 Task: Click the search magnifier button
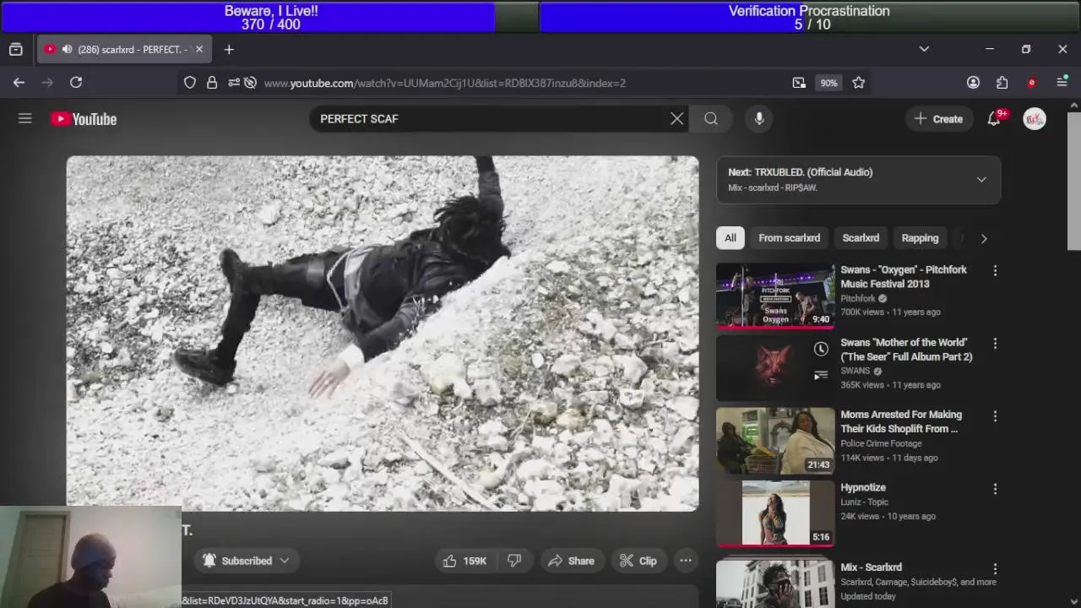[711, 119]
